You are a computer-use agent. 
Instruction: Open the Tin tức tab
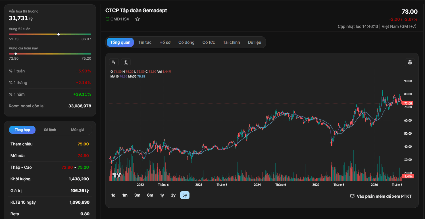coord(145,42)
